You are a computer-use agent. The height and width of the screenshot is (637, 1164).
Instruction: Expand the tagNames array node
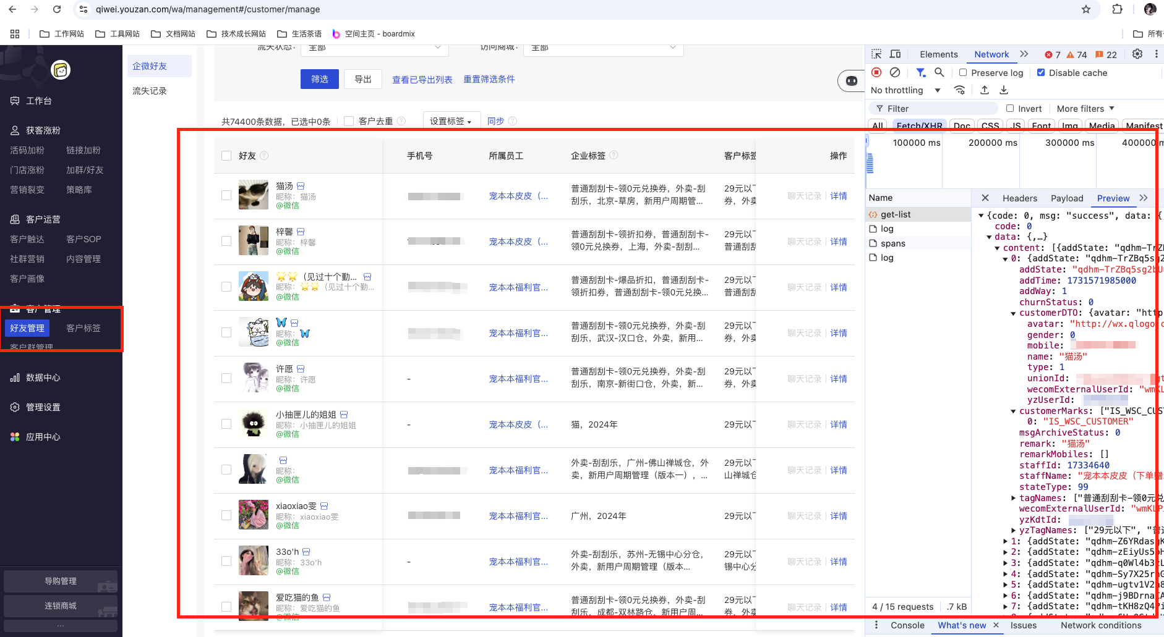[1014, 498]
